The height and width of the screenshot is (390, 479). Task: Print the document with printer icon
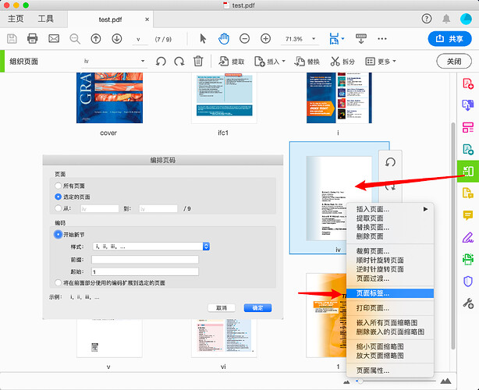(x=33, y=39)
